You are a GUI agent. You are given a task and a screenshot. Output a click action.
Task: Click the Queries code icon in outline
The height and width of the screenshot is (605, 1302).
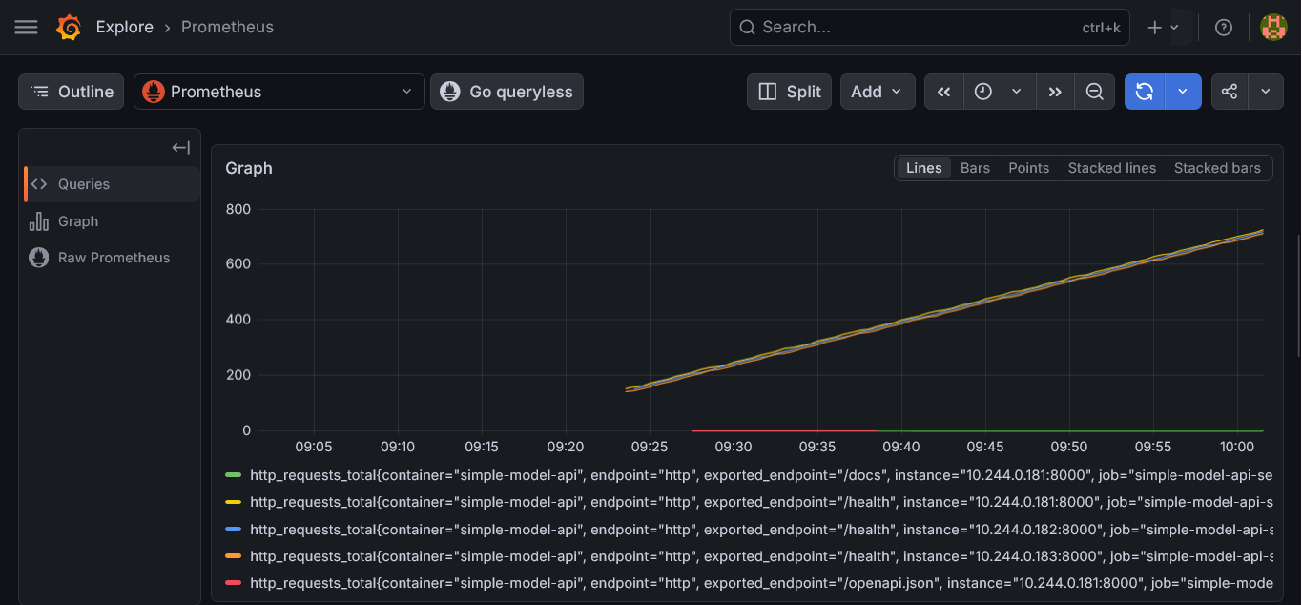tap(39, 184)
